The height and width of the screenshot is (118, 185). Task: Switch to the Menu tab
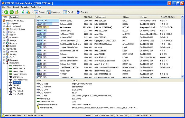click(x=5, y=17)
